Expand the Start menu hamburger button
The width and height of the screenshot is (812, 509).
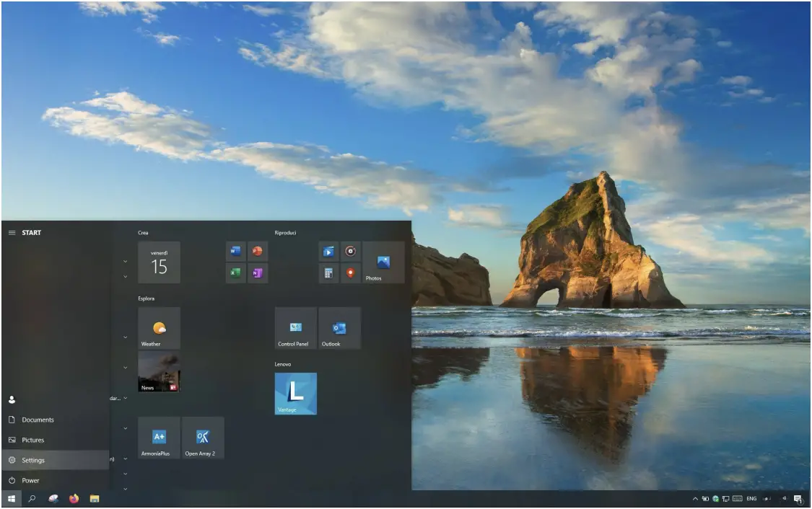coord(12,233)
